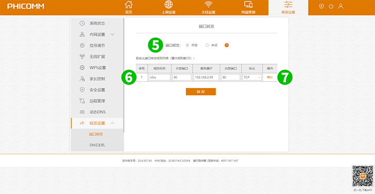
Task: Click the network icon for 内网设置
Action: tap(82, 34)
